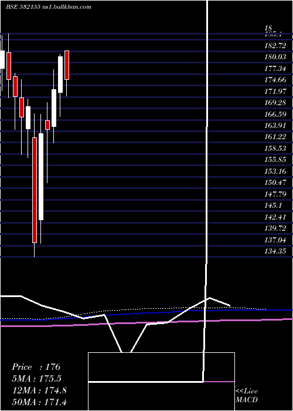Click the last red candlestick on the right

point(67,65)
